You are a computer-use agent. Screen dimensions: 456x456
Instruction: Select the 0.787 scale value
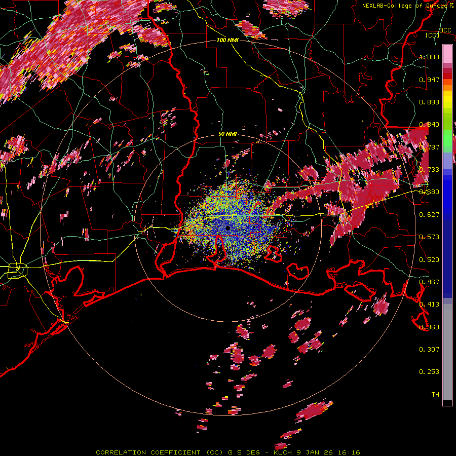pyautogui.click(x=429, y=147)
